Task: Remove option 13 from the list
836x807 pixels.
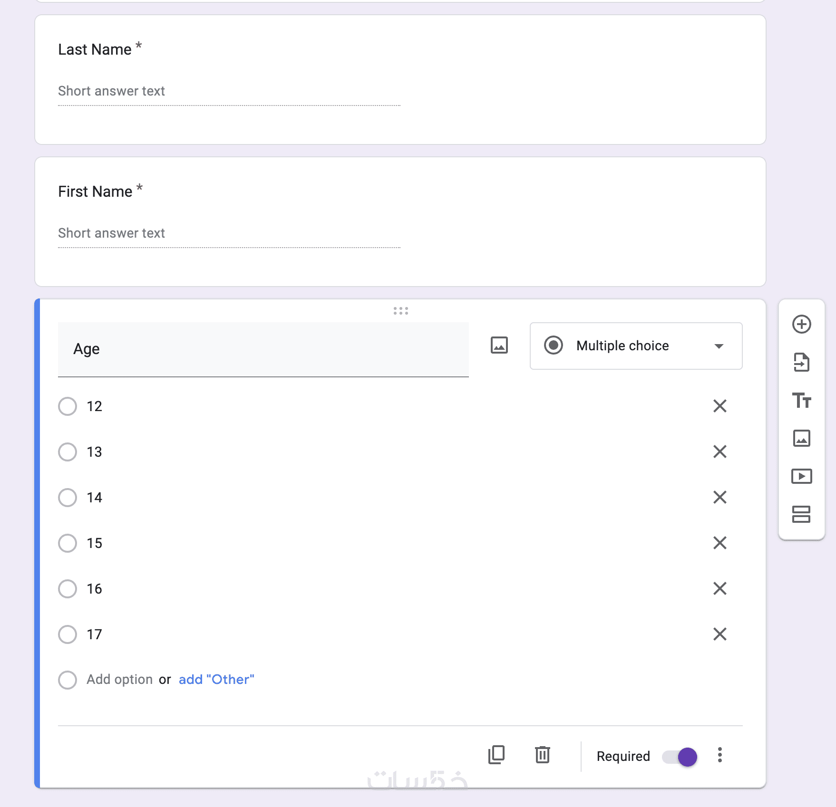Action: point(719,452)
